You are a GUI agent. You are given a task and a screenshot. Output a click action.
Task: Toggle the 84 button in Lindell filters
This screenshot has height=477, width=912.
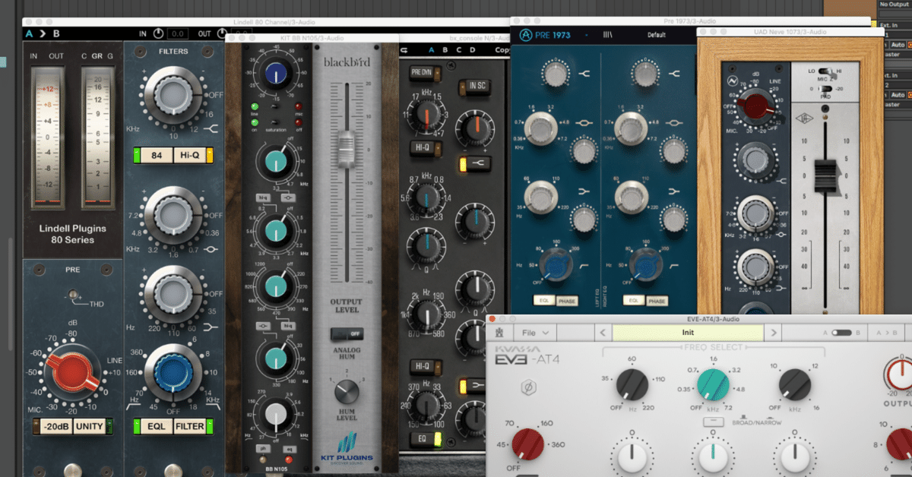[x=157, y=156]
